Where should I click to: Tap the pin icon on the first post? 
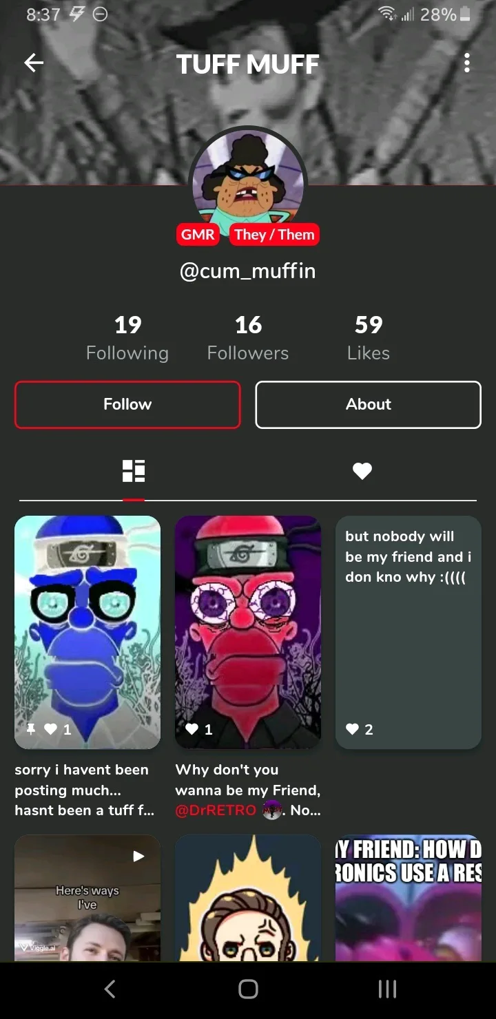click(x=31, y=729)
